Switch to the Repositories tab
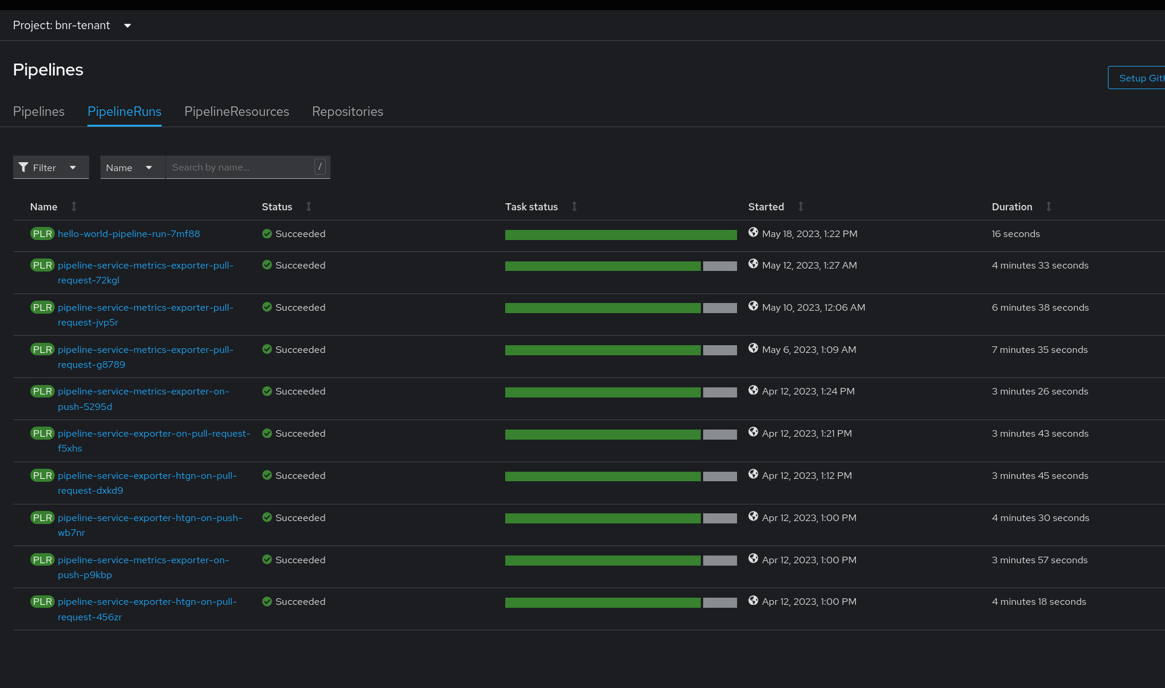 pyautogui.click(x=347, y=112)
